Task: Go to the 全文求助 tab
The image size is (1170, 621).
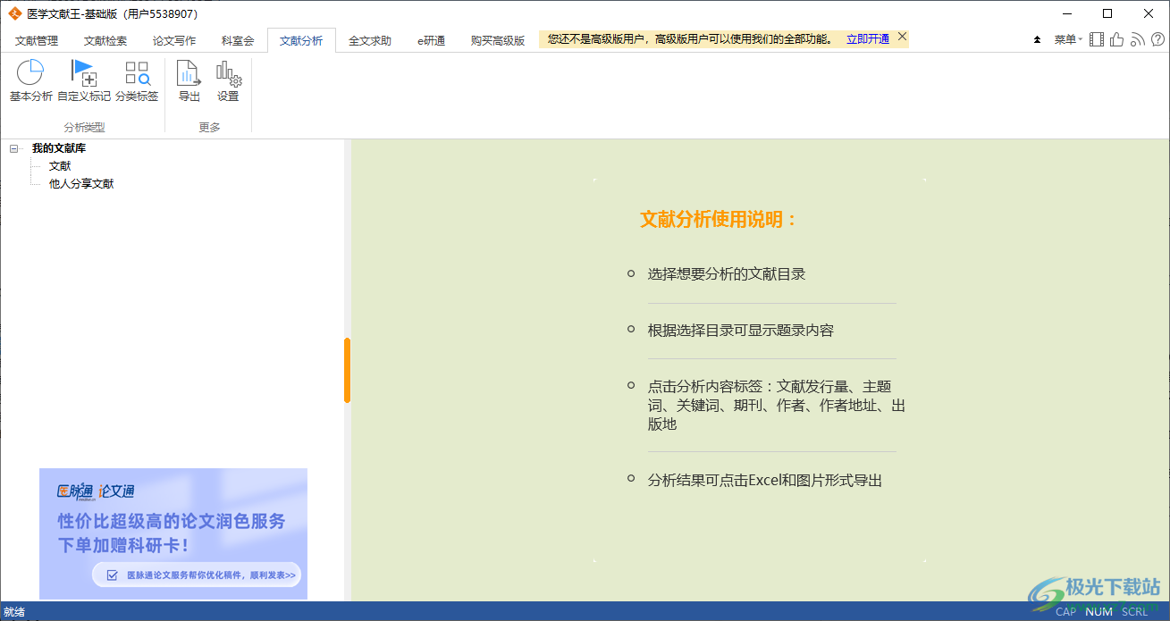Action: [x=370, y=41]
